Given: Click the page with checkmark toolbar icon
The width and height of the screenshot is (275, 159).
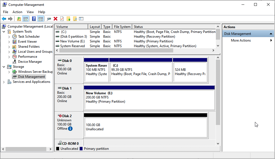Looking at the screenshot, I should pos(62,19).
